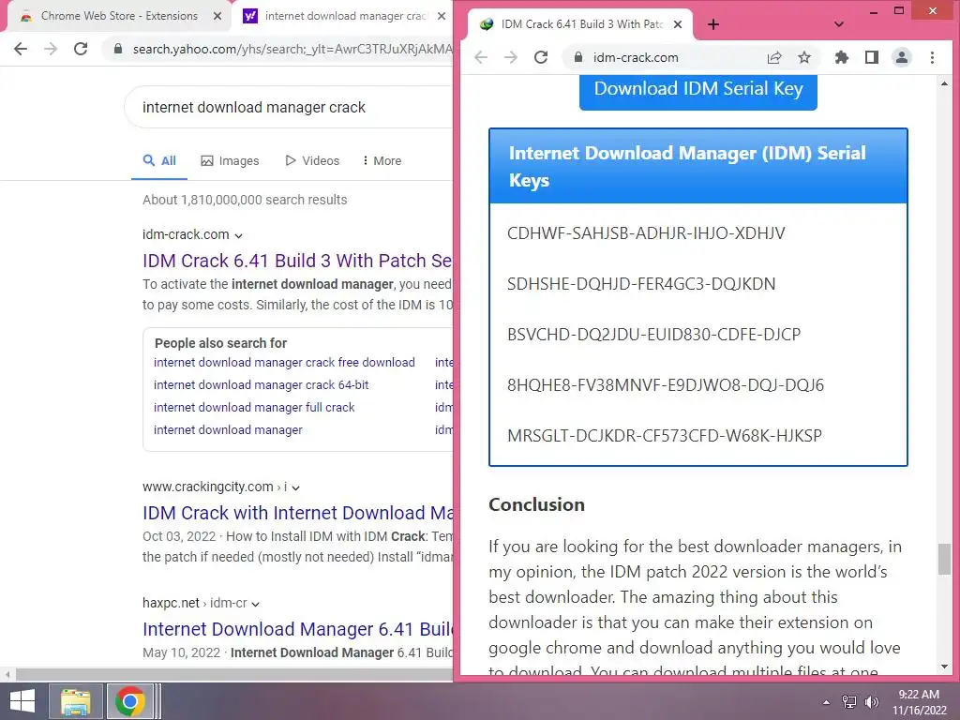960x720 pixels.
Task: Share this page icon in address bar
Action: 774,57
